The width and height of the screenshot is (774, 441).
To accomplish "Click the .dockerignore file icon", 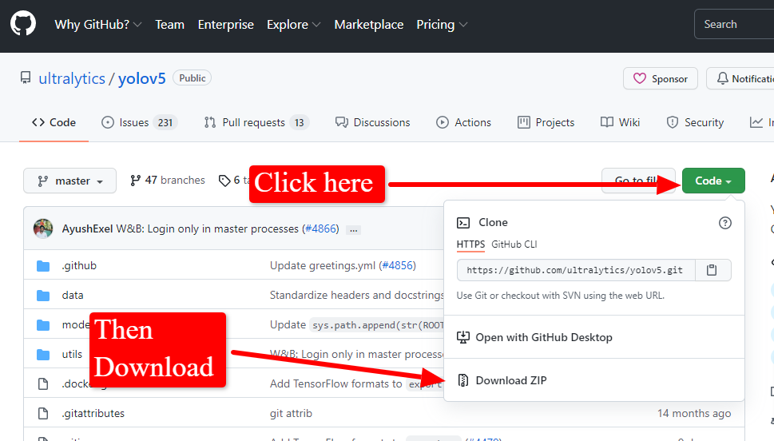I will [43, 383].
